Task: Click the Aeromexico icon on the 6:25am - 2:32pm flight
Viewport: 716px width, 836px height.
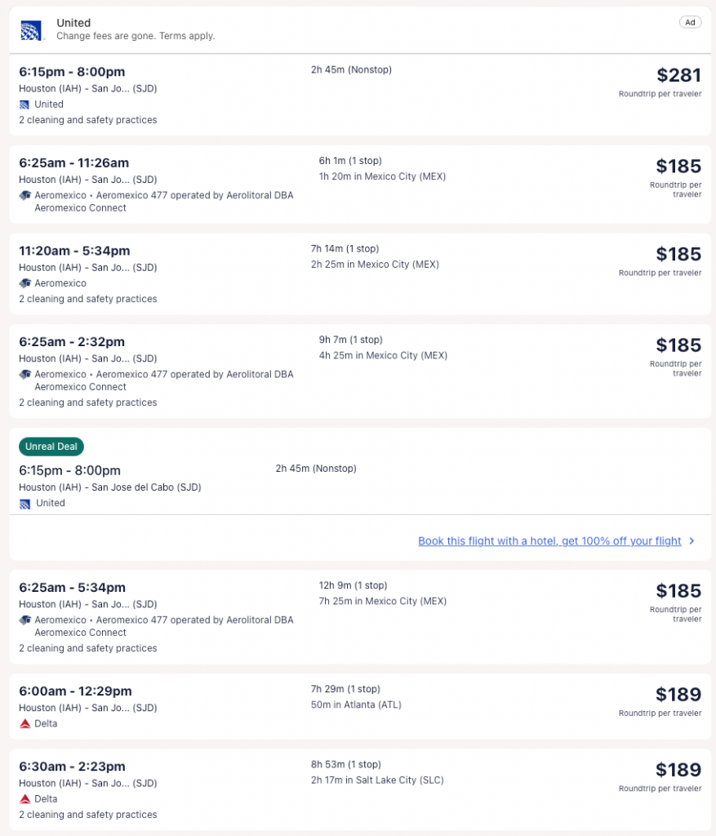Action: pos(25,375)
